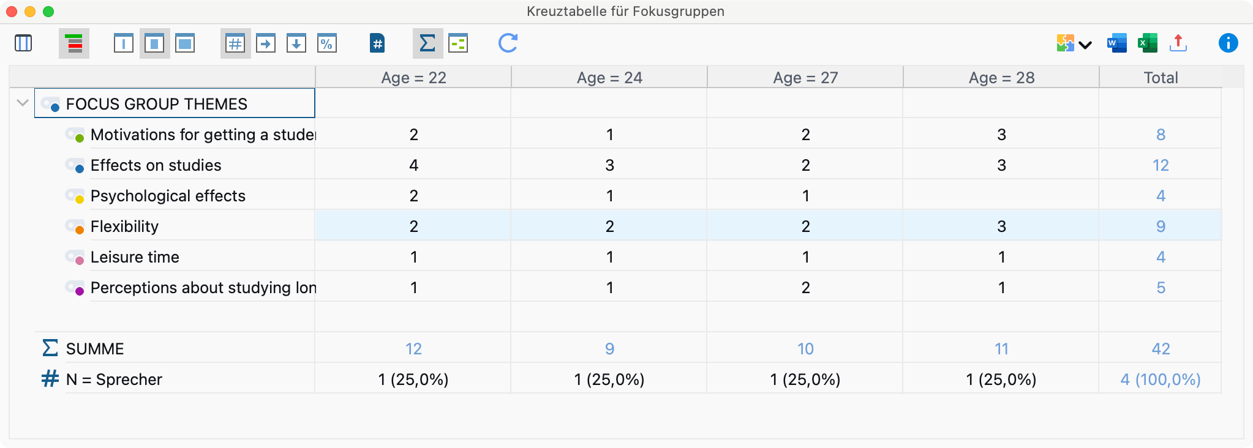Toggle the Sigma sum display

[x=427, y=43]
